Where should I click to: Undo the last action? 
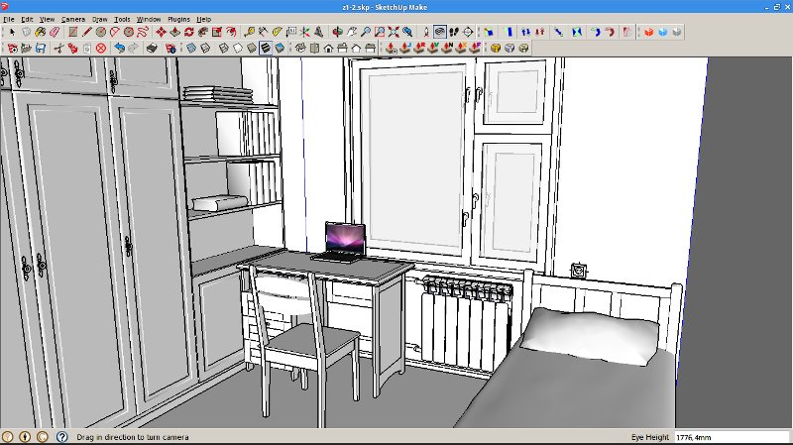click(119, 48)
